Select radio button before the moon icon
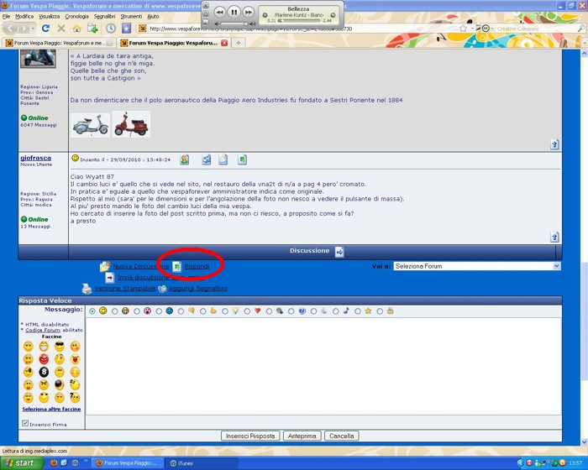588x470 pixels. (x=313, y=311)
